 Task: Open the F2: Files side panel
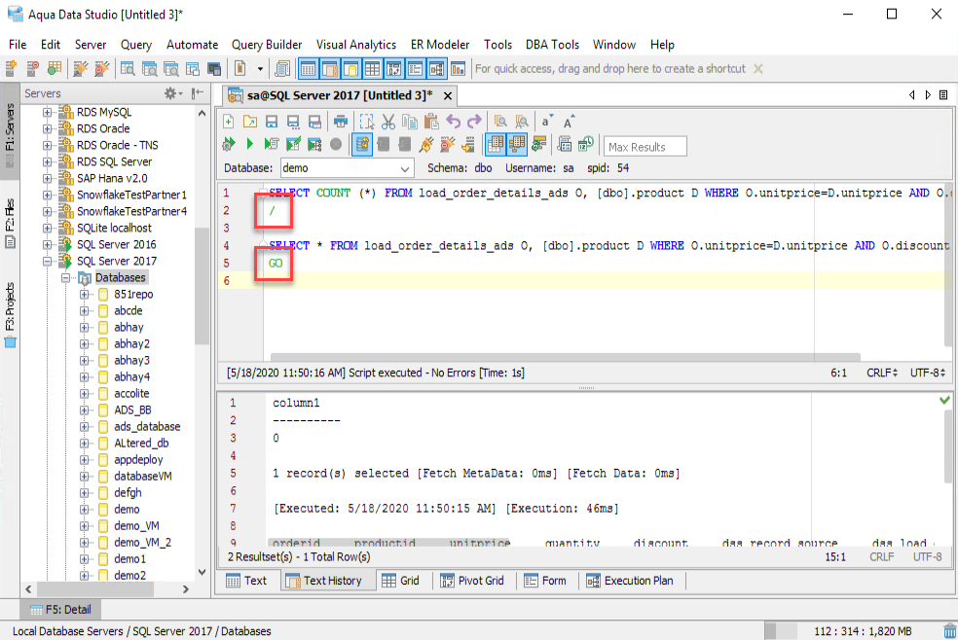click(10, 222)
